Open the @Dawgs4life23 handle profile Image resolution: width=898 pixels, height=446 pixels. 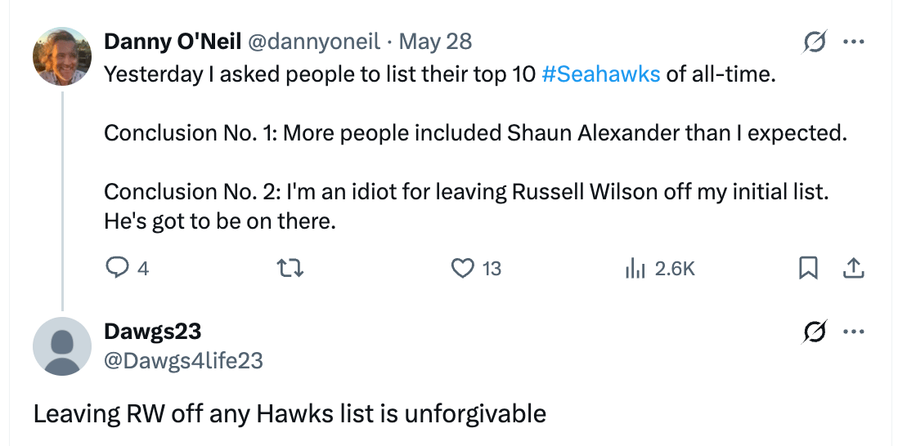183,360
